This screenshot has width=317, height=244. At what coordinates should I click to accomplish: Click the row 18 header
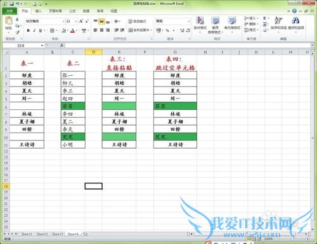pos(6,186)
